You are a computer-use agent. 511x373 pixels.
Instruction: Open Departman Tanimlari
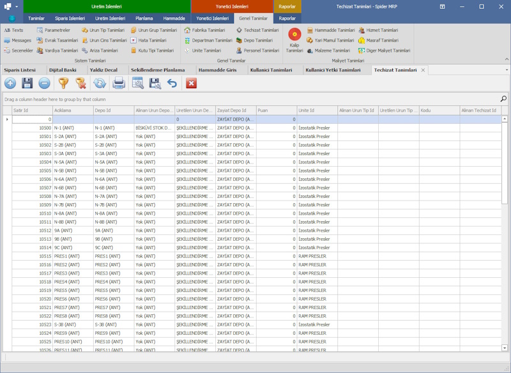[208, 40]
